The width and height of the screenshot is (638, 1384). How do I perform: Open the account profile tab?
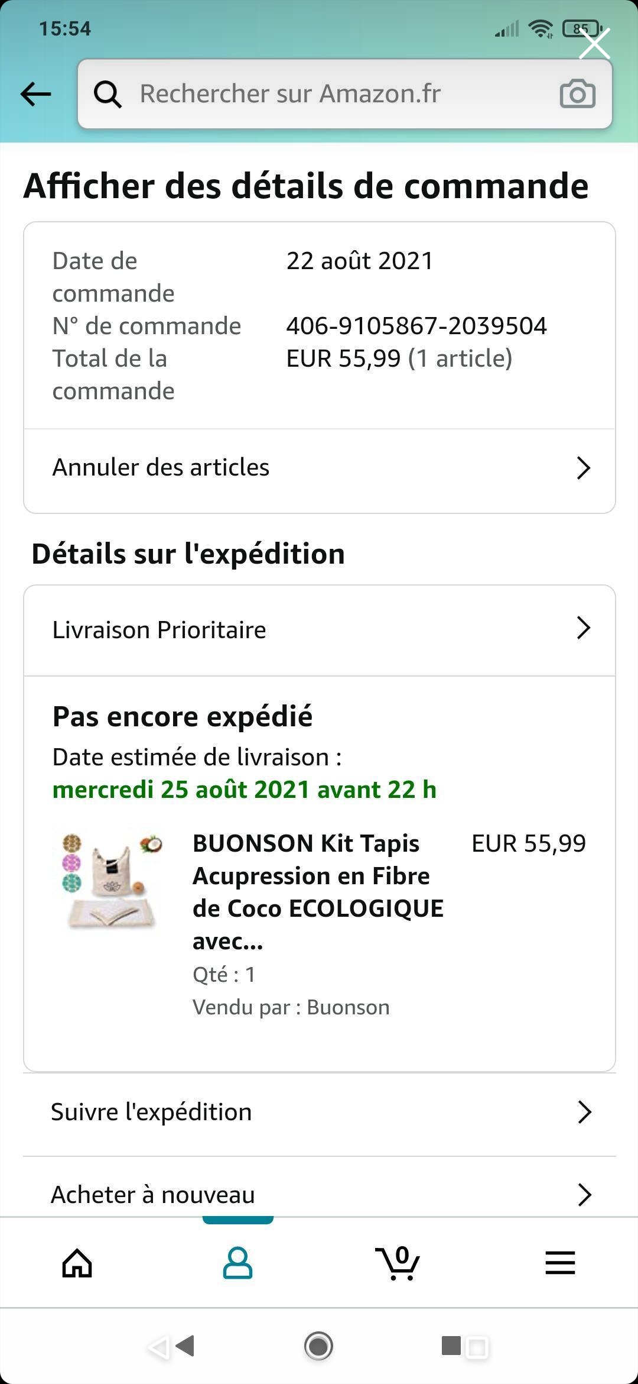pos(237,1263)
